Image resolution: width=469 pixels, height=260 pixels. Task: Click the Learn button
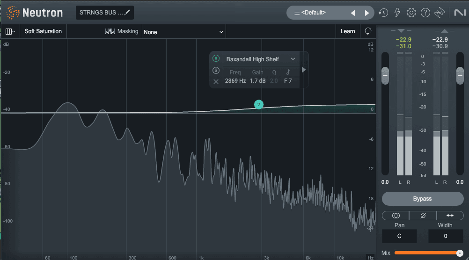(348, 31)
